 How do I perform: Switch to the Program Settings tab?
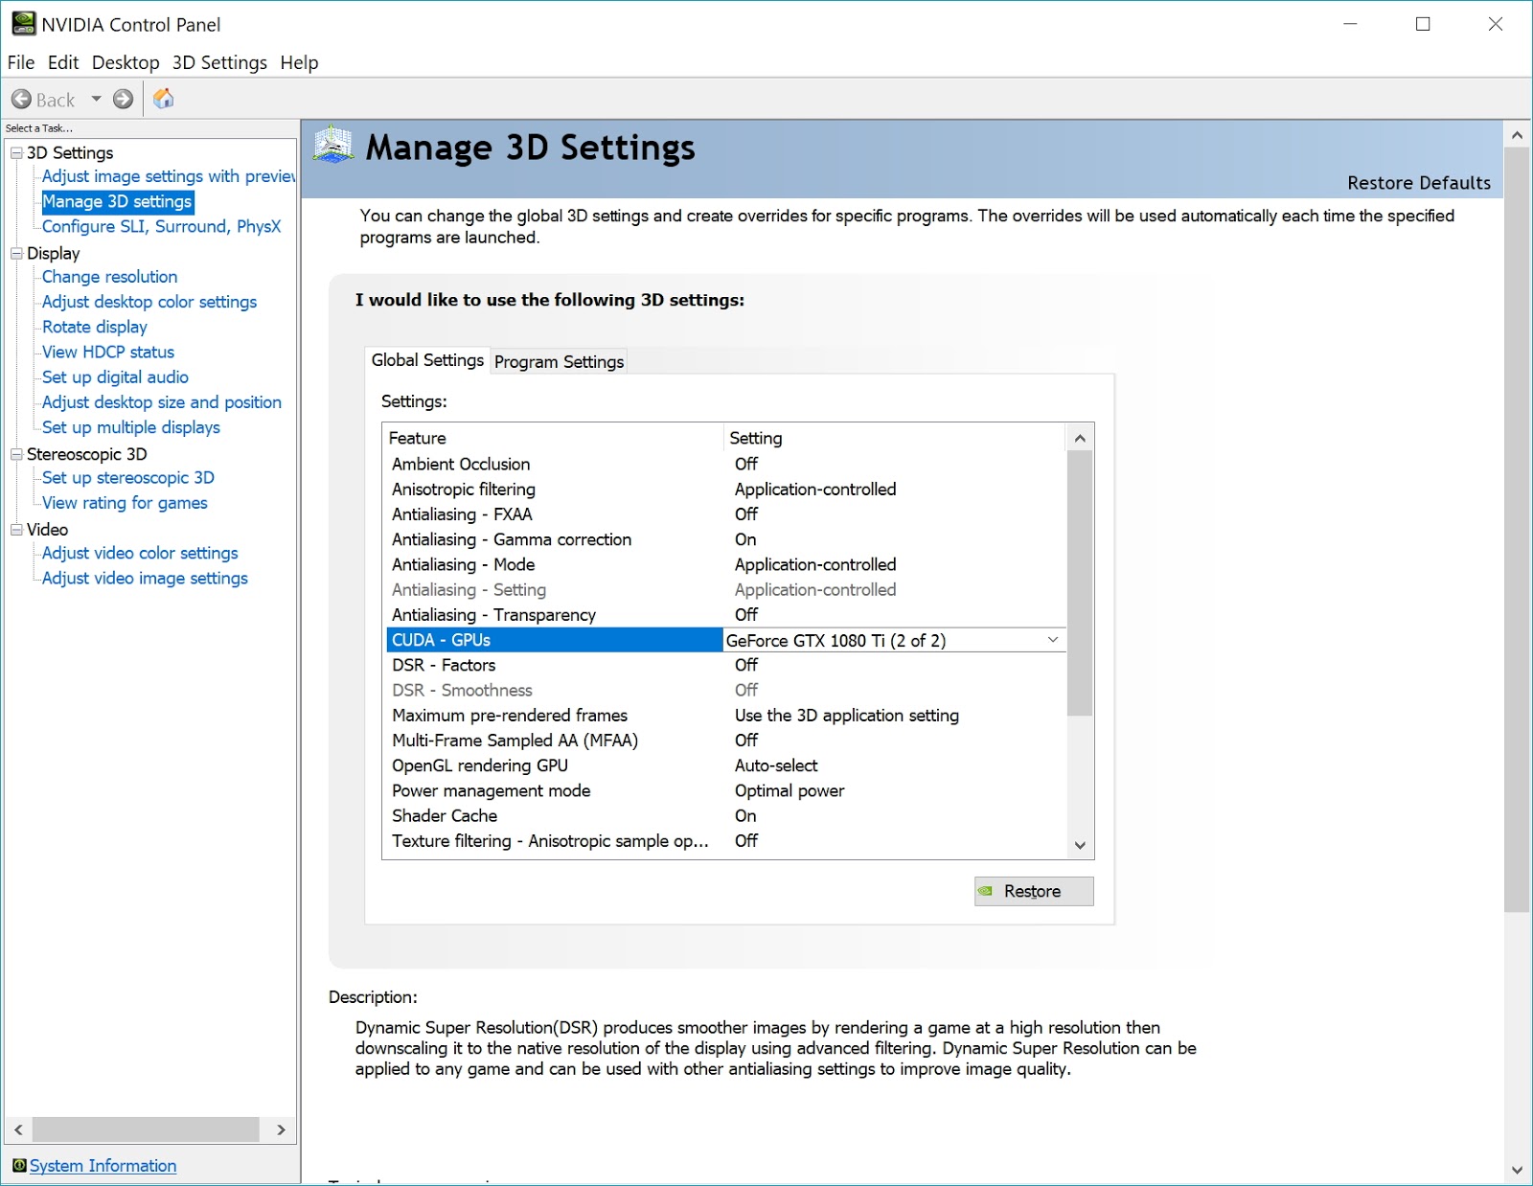coord(559,362)
